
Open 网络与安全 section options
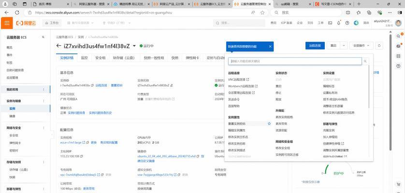pos(43,128)
